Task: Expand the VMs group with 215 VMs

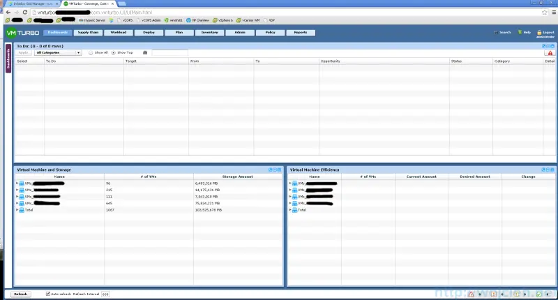Action: [17, 190]
